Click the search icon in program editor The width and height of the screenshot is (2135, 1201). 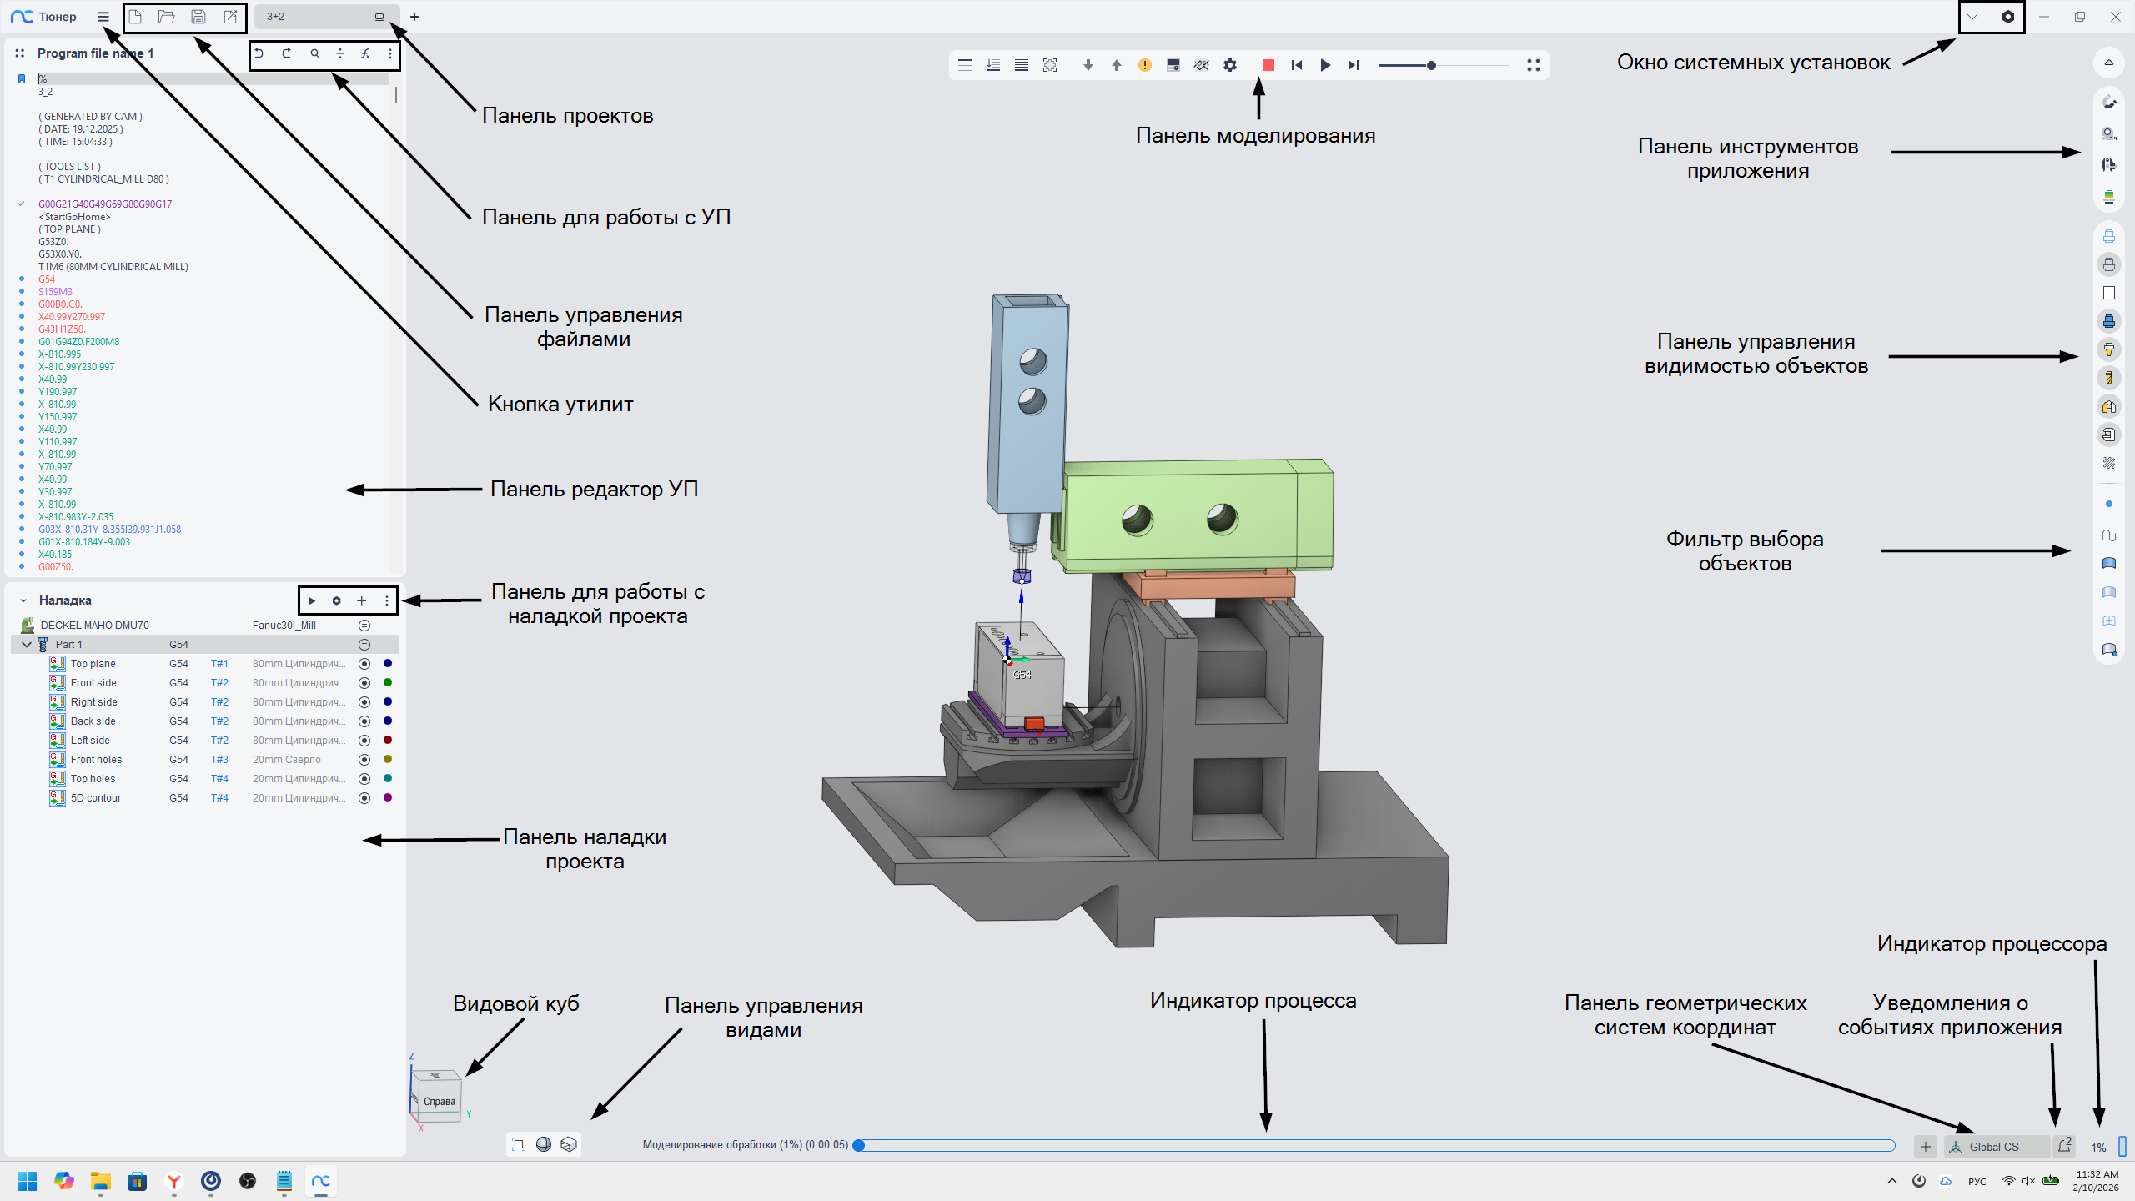coord(314,53)
